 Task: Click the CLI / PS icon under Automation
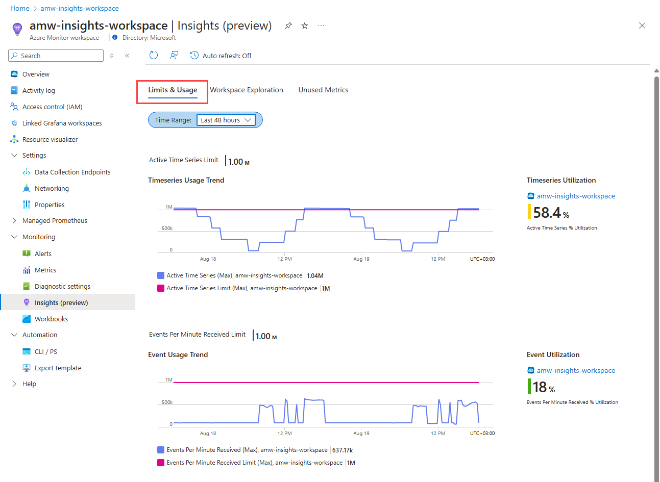tap(27, 351)
